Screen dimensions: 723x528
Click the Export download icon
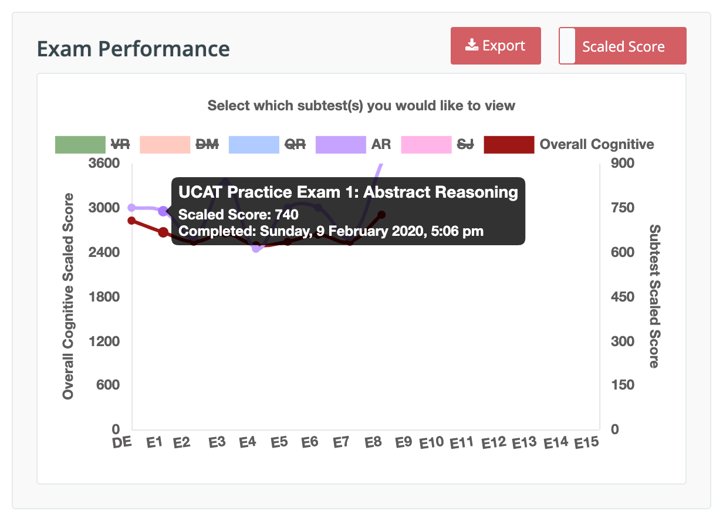click(471, 45)
